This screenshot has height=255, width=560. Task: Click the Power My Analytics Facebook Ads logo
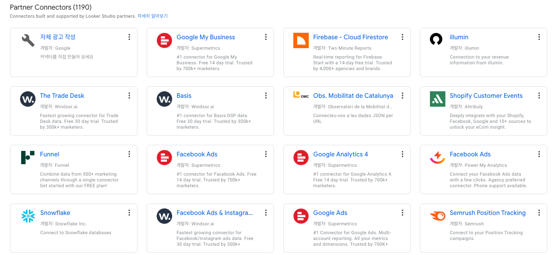pyautogui.click(x=438, y=158)
